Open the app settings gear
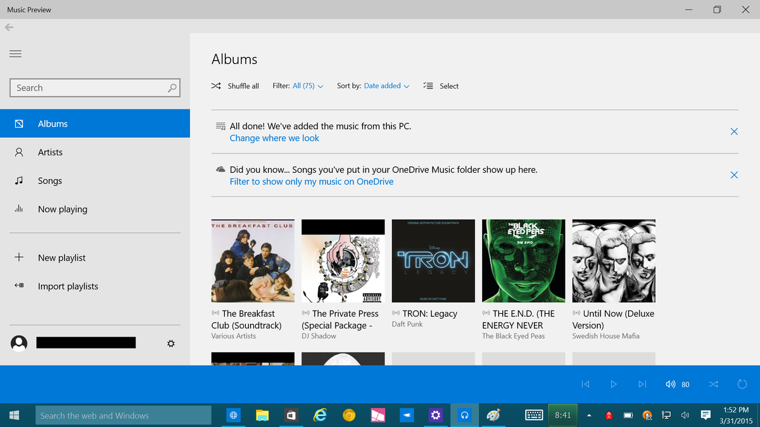This screenshot has height=427, width=760. (x=170, y=343)
